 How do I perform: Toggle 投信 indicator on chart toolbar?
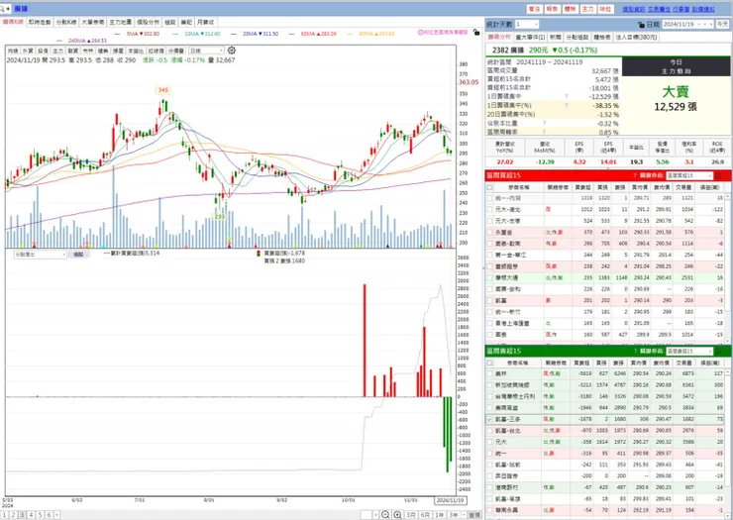pos(43,51)
